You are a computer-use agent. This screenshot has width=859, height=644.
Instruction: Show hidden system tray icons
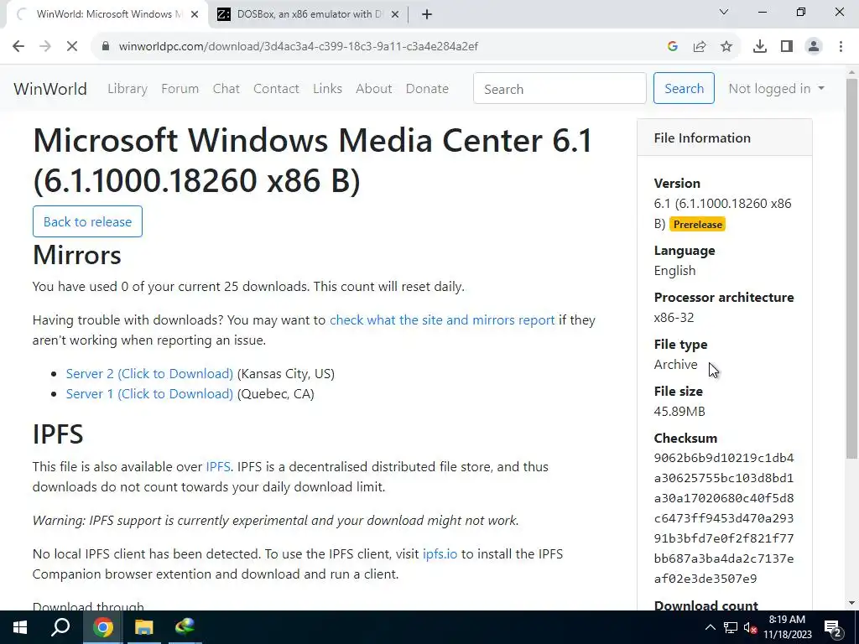pyautogui.click(x=710, y=627)
